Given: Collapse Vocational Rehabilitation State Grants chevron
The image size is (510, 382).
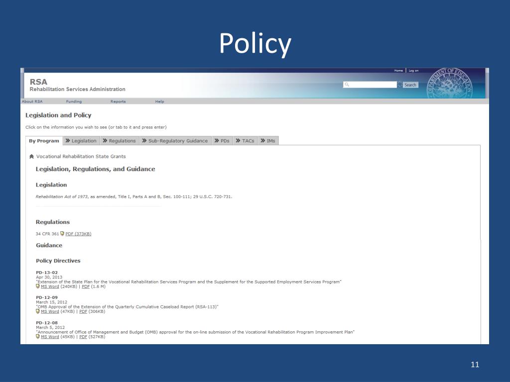Looking at the screenshot, I should pos(31,157).
